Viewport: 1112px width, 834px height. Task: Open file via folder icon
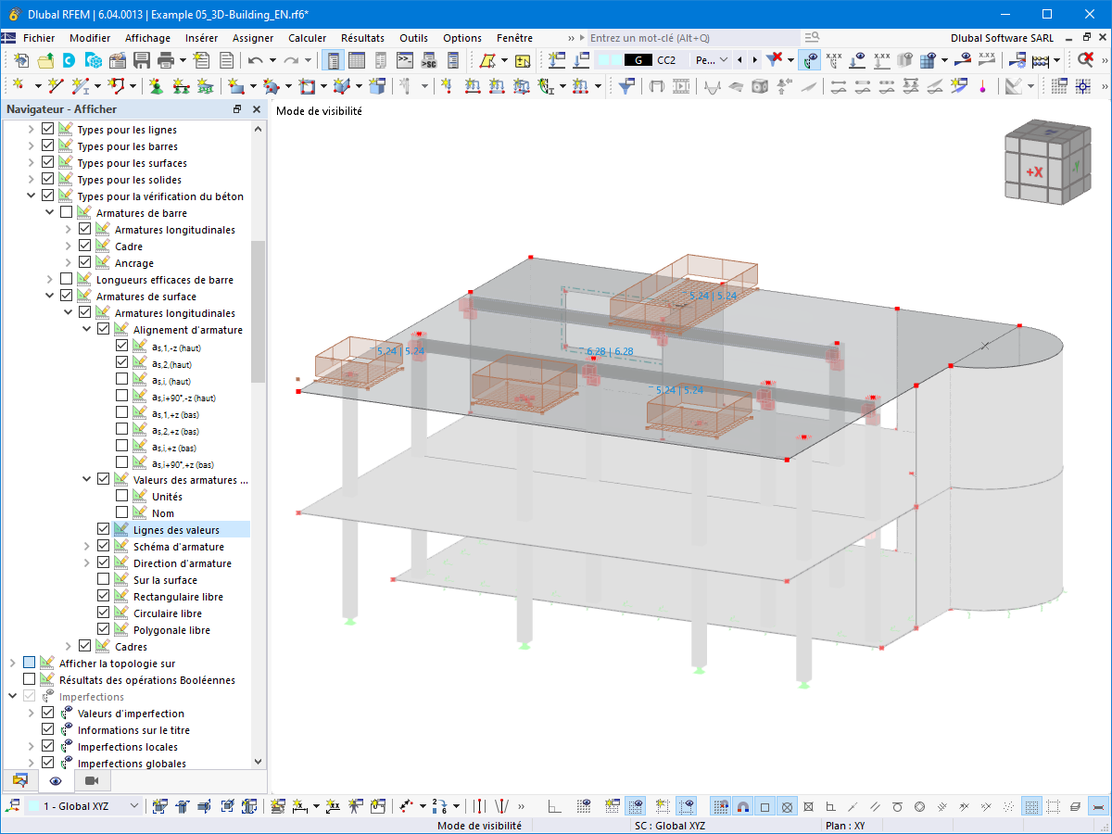[45, 60]
